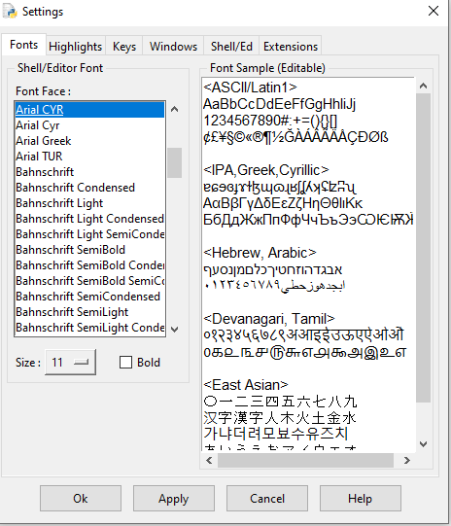The width and height of the screenshot is (451, 526).
Task: Select the Bahnschrift SemiLight Condensed font
Action: coord(89,328)
